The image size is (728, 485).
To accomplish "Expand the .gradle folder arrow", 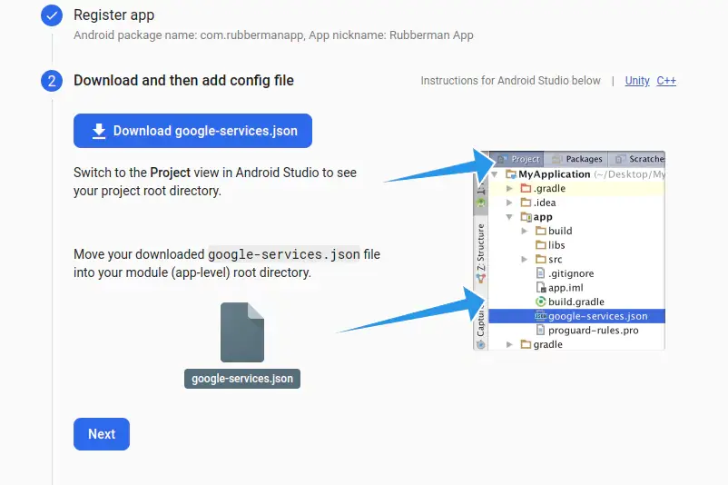I will [509, 189].
